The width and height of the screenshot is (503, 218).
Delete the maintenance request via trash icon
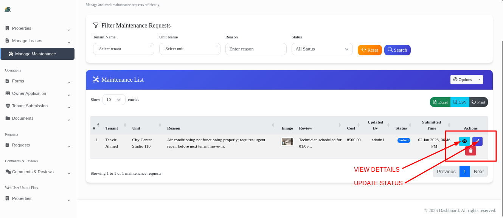tap(470, 150)
